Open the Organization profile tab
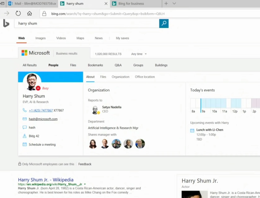Screen dimensions: 260x198 [x=120, y=77]
